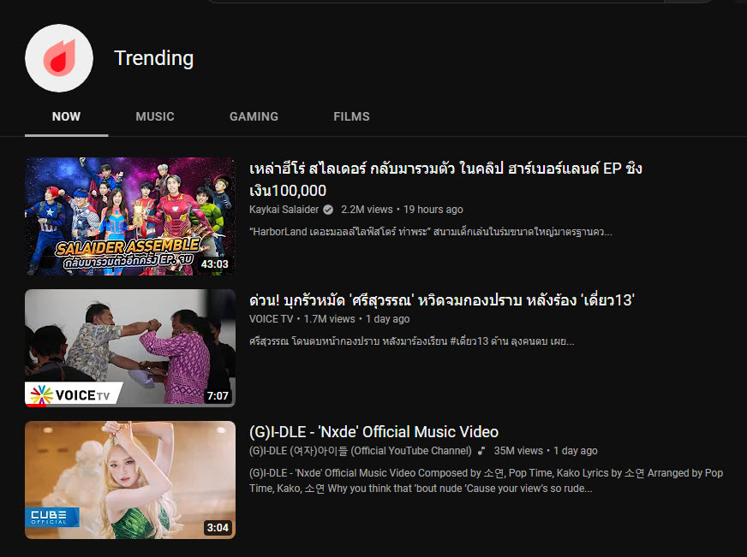
Task: Click the 43:03 duration badge
Action: [215, 264]
